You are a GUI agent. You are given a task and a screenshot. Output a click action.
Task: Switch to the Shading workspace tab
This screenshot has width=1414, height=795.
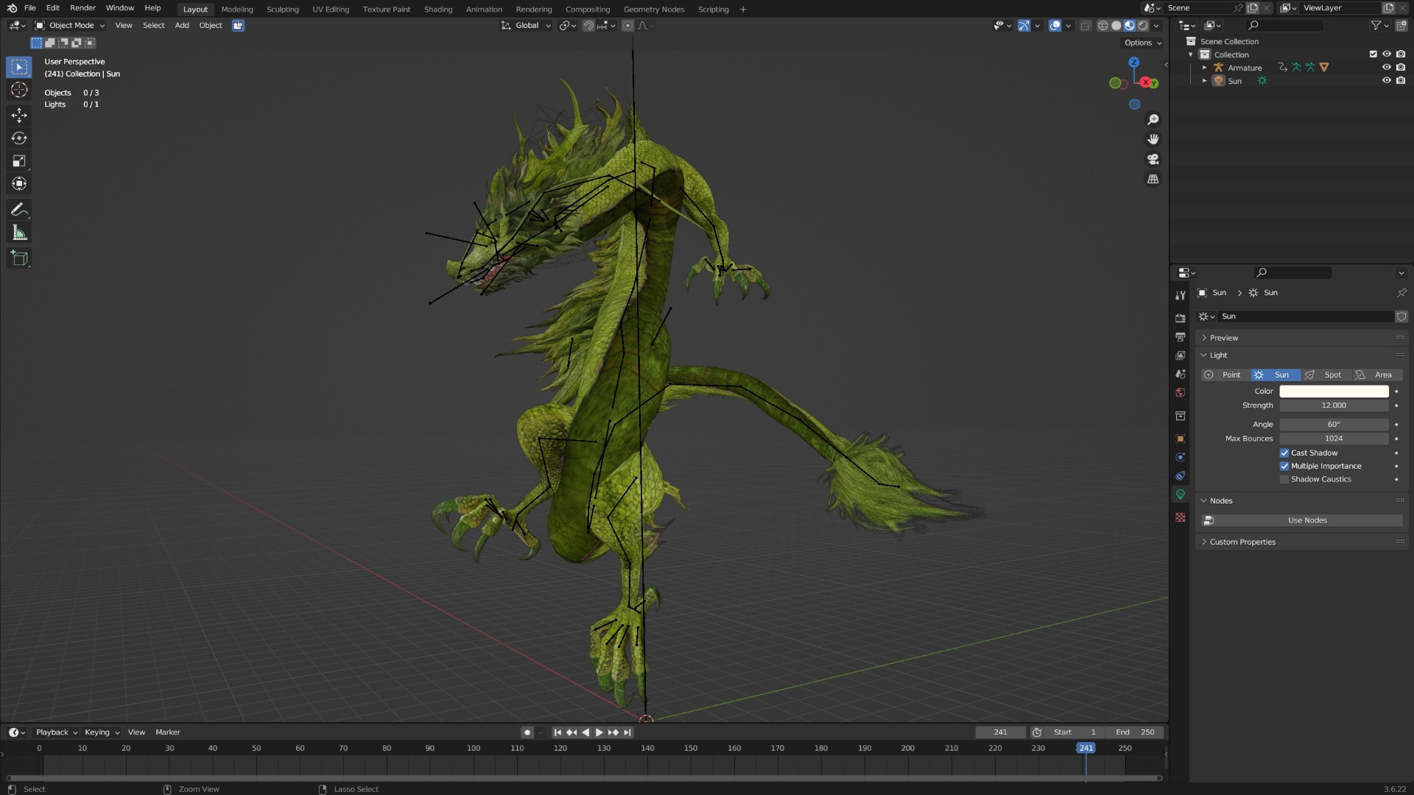click(438, 10)
